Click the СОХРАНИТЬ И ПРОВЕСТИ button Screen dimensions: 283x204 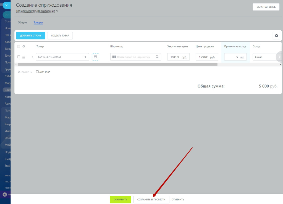[x=151, y=199]
